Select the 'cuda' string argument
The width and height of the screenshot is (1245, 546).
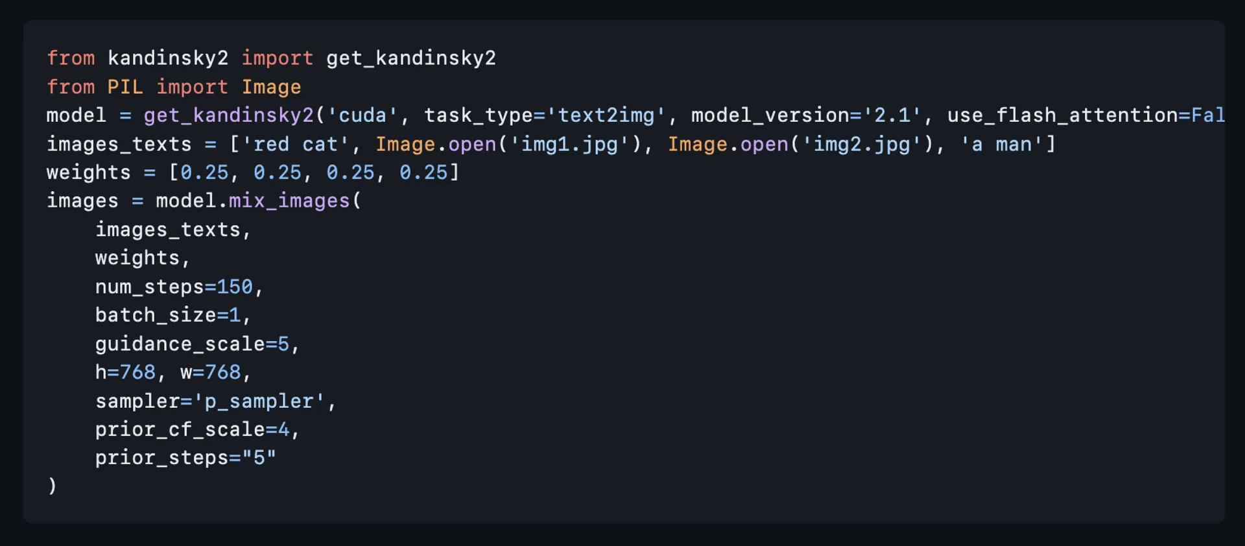click(362, 115)
